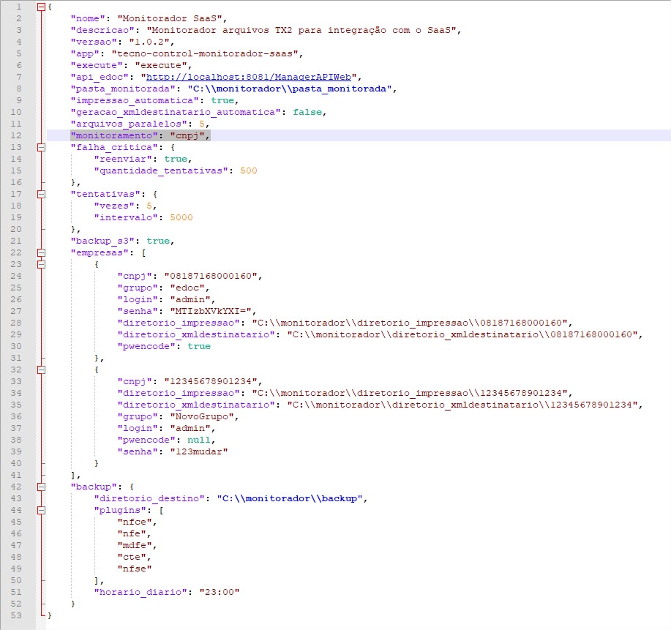Click the "descricao" key

click(x=102, y=31)
